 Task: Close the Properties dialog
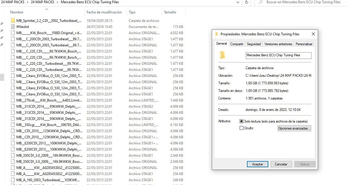(313, 34)
